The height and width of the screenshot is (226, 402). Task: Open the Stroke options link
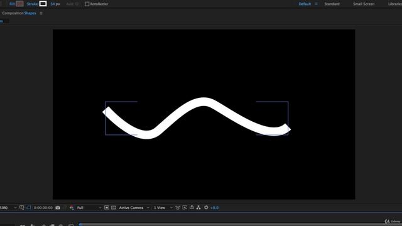[32, 4]
